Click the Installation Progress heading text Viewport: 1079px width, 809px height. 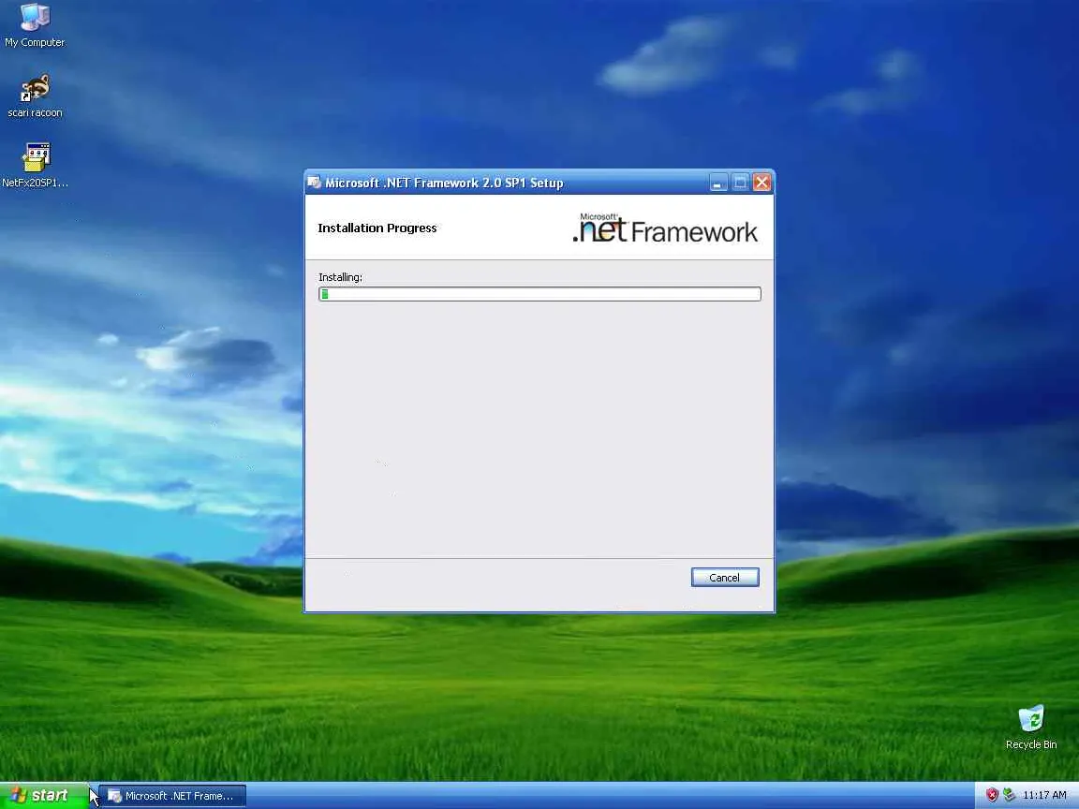377,228
